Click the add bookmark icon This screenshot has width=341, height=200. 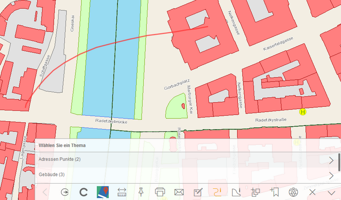274,192
